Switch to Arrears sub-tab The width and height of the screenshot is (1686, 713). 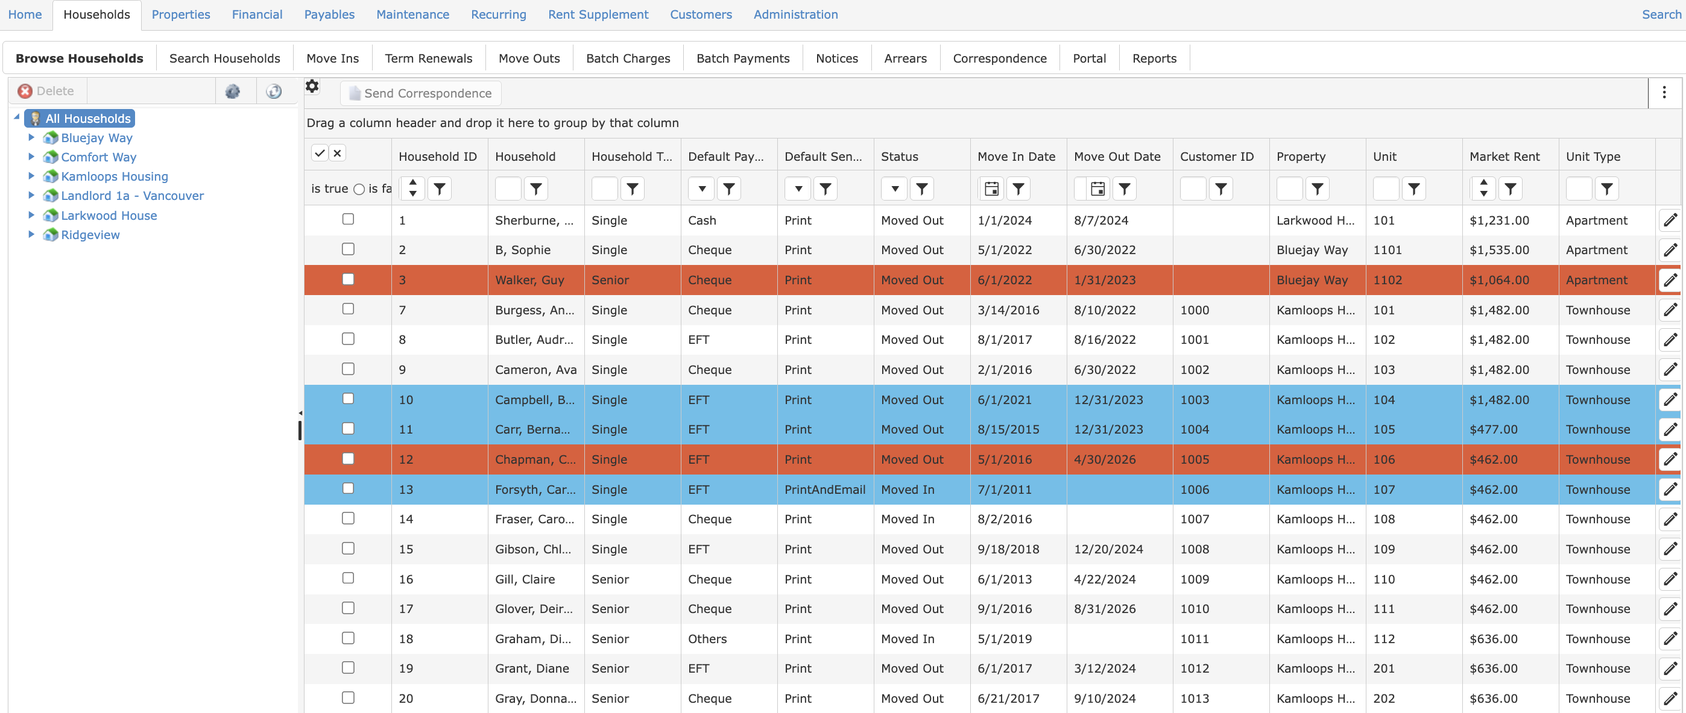tap(905, 58)
